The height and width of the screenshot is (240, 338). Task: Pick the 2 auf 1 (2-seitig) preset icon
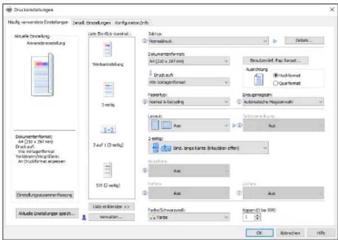coord(108,130)
